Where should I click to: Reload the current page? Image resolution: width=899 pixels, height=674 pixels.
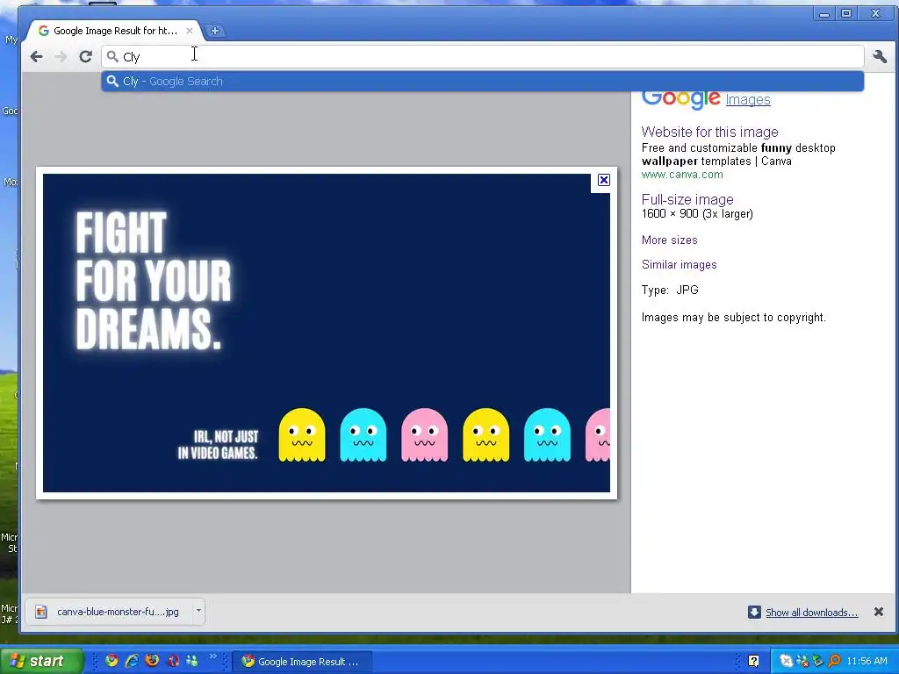tap(85, 56)
